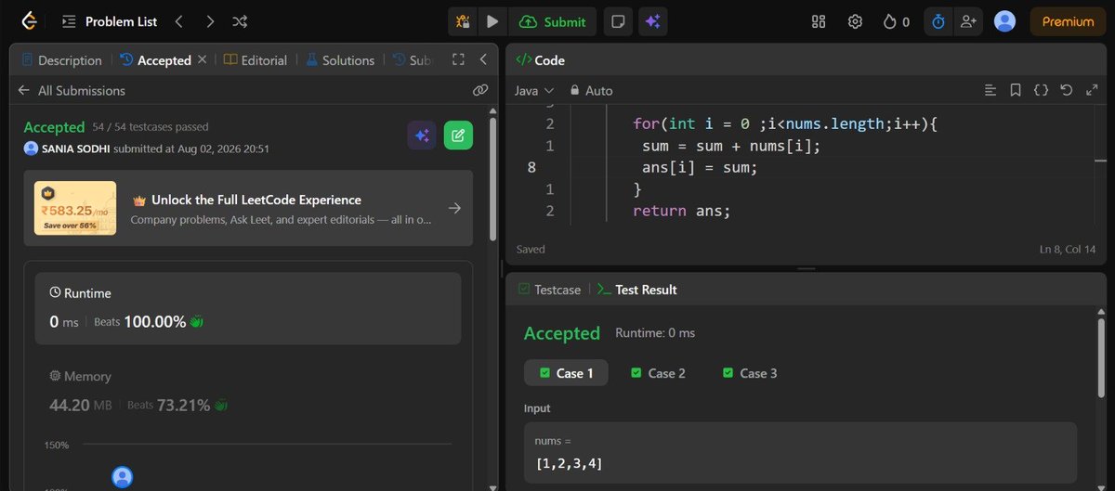Select the Memory stats card
This screenshot has width=1115, height=491.
pyautogui.click(x=248, y=391)
